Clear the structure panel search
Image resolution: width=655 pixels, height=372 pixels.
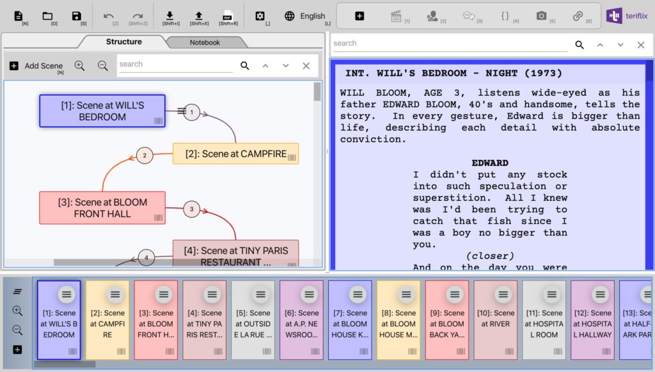coord(306,65)
